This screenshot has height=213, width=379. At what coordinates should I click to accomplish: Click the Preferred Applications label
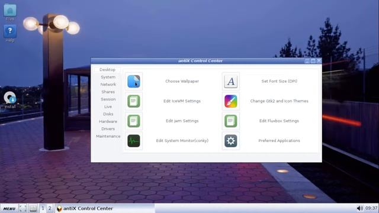(x=279, y=141)
